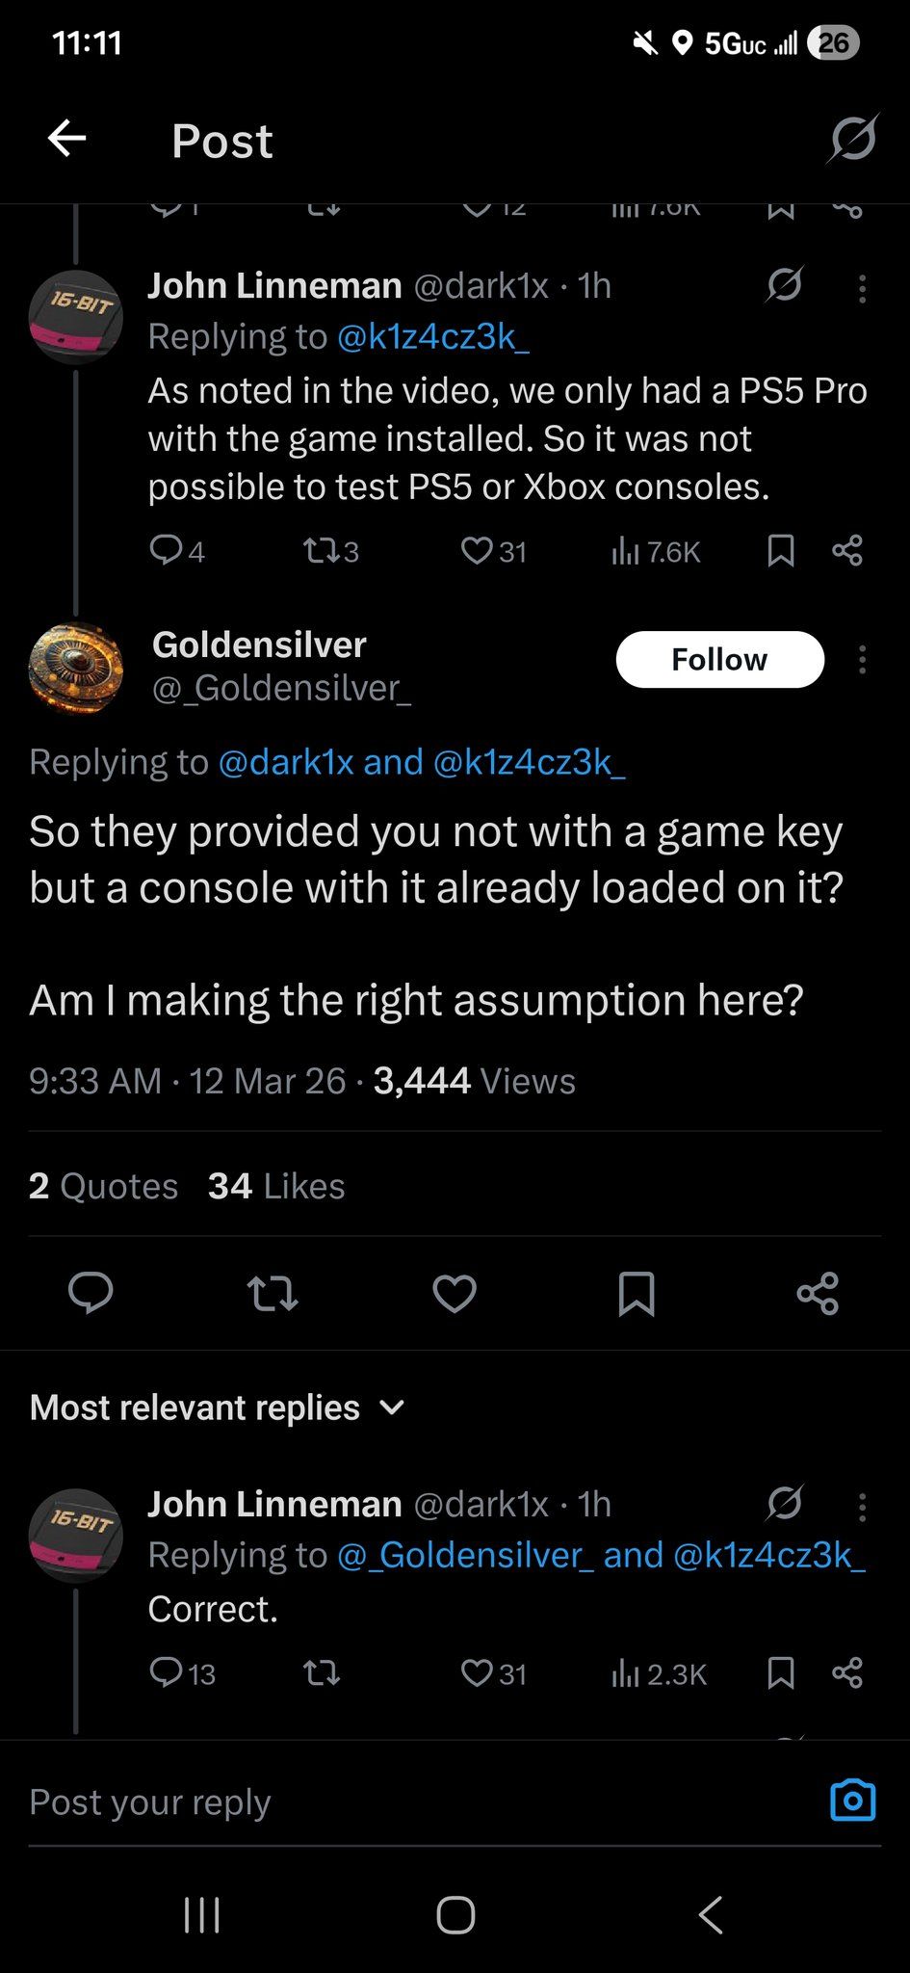Open Goldensilver's profile avatar
910x1973 pixels.
(x=76, y=667)
